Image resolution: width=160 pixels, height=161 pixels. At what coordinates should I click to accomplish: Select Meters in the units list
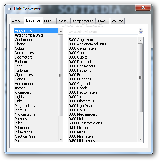click(36, 110)
